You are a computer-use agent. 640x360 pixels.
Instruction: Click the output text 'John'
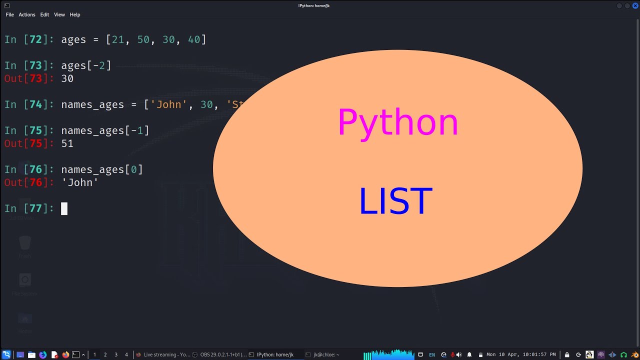point(80,182)
